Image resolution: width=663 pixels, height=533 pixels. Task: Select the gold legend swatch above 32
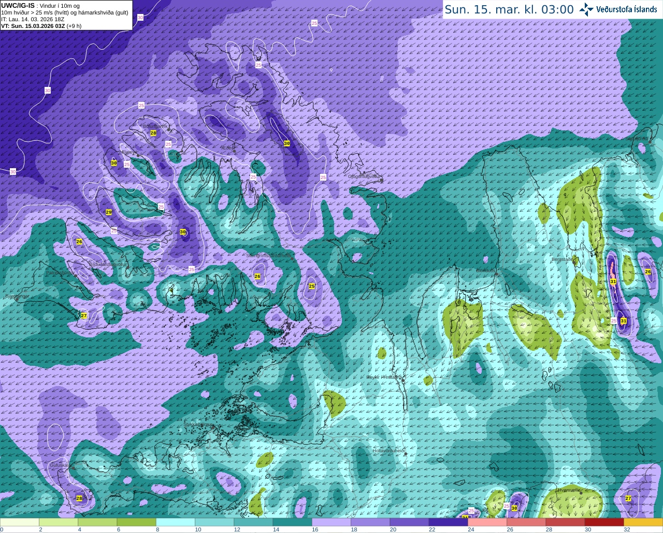[643, 522]
